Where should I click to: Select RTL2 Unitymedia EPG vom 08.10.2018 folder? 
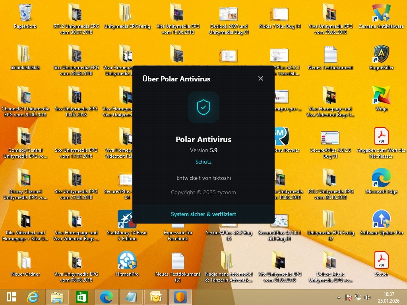pos(330,184)
